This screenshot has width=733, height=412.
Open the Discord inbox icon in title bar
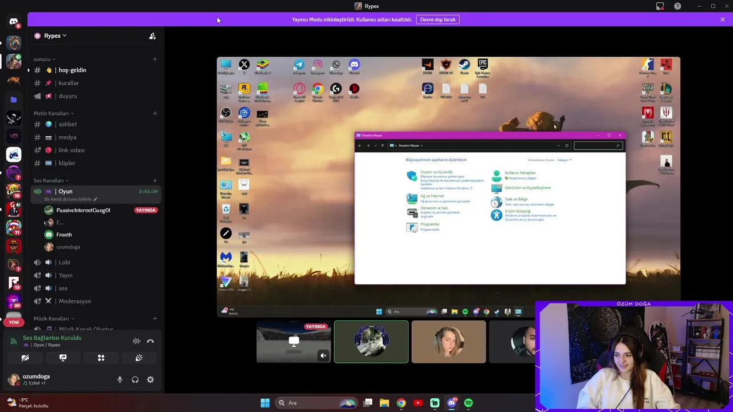(660, 6)
